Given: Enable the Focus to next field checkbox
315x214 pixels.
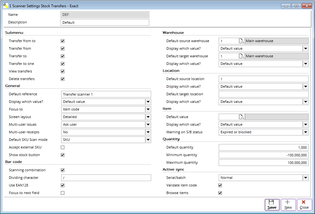Looking at the screenshot, I should tap(62, 193).
